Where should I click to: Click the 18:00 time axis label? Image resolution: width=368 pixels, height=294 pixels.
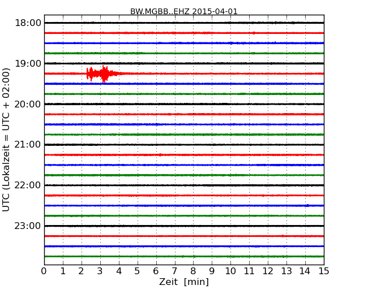pyautogui.click(x=28, y=23)
